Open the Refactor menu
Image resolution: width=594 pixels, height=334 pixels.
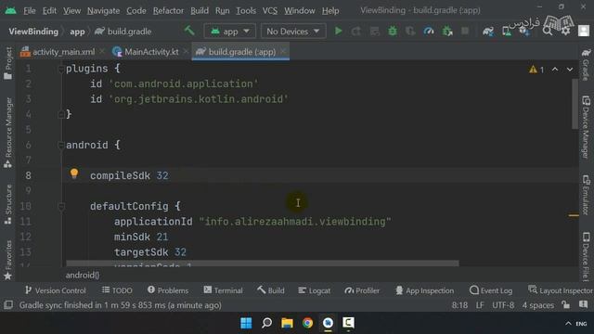click(x=168, y=10)
